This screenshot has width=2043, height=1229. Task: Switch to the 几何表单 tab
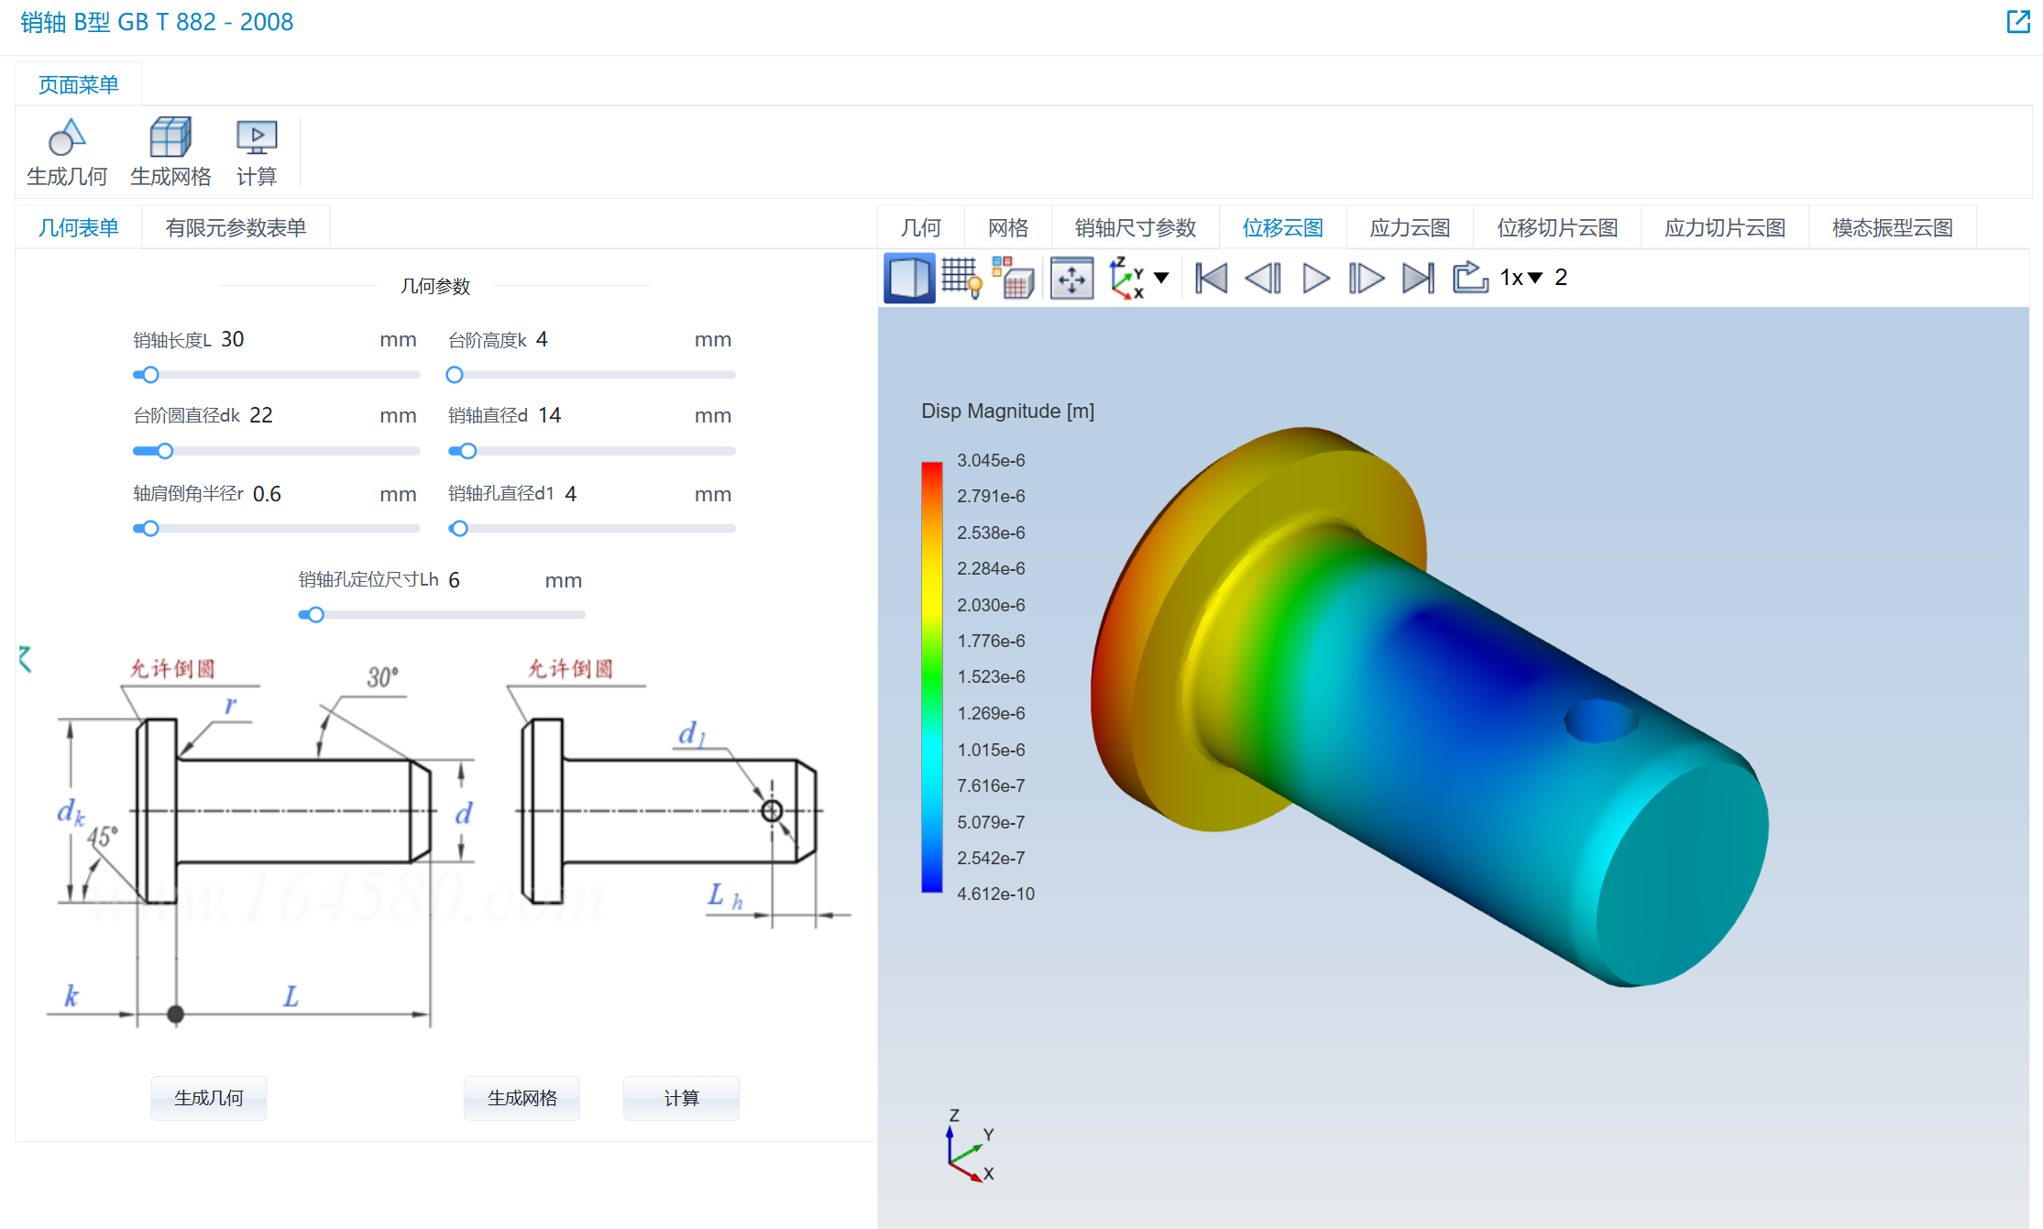tap(79, 227)
